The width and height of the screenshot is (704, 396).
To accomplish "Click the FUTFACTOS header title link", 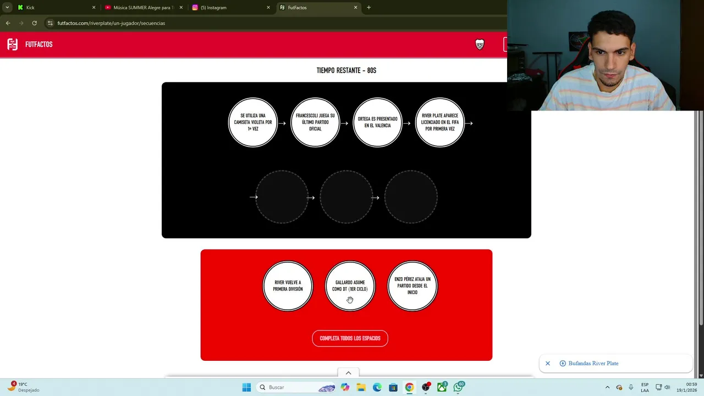I will pos(38,45).
